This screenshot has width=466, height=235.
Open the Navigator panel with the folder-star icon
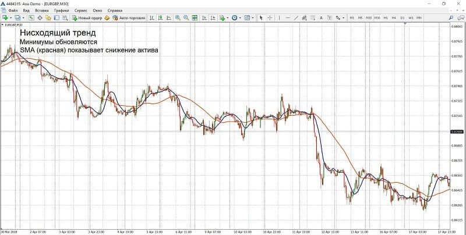coord(48,18)
